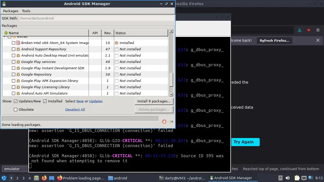Dismiss the Refresh Firefox notification bar

(318, 40)
